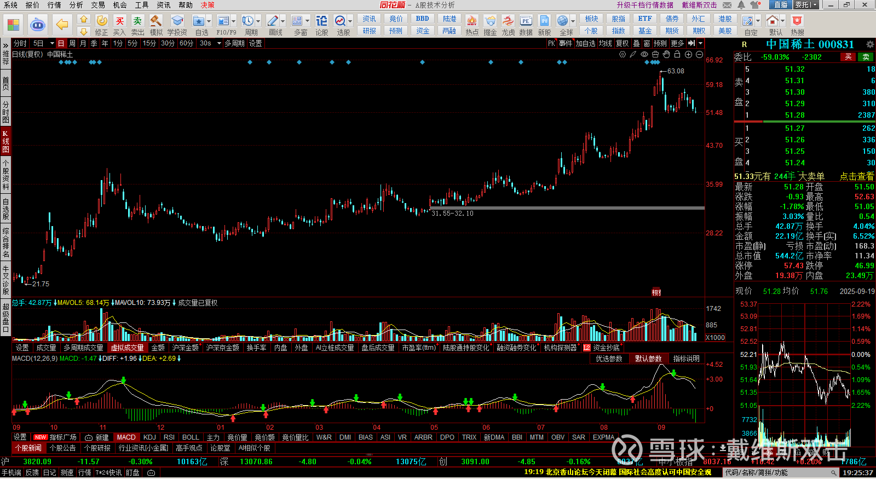
Task: Click the page-up arrow icon
Action: (84, 19)
